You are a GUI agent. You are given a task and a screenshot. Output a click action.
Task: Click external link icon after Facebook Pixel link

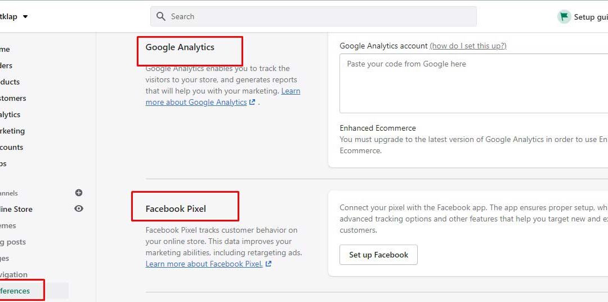pyautogui.click(x=269, y=264)
